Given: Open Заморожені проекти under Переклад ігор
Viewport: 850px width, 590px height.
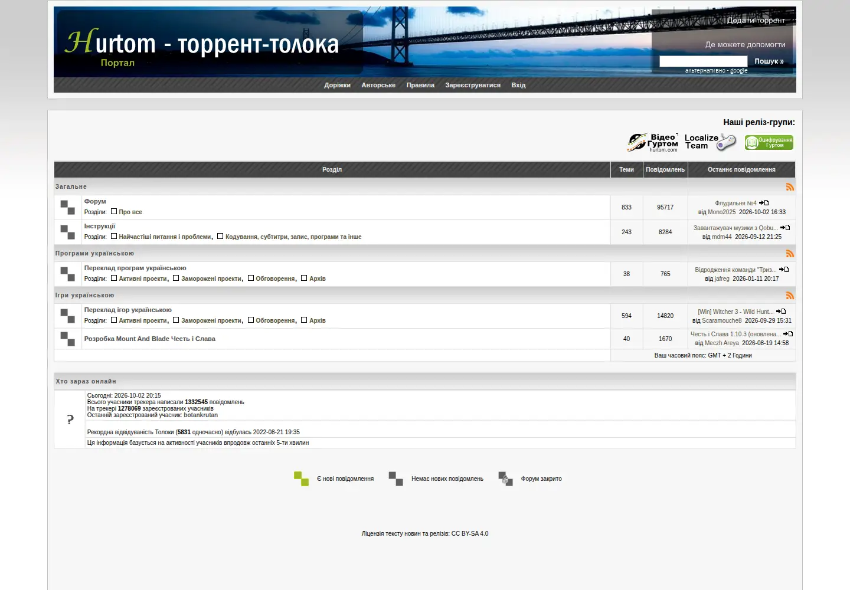Looking at the screenshot, I should (x=211, y=321).
